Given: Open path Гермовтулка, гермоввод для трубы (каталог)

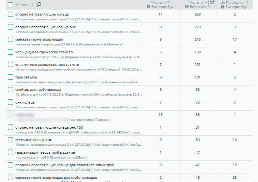Looking at the screenshot, I should click(79, 82).
